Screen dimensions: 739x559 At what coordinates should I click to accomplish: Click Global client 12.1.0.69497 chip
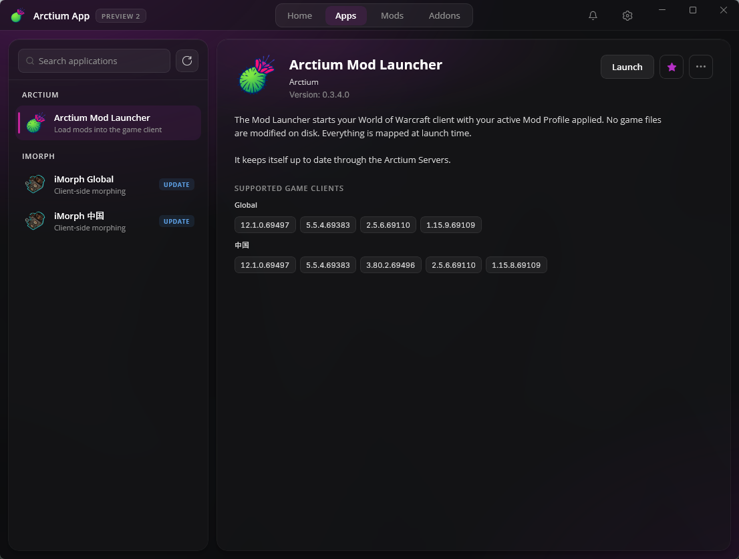[x=265, y=224]
